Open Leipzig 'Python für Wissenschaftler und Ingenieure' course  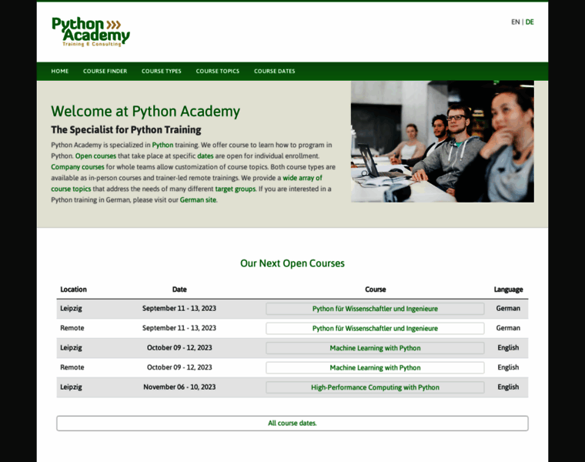[375, 309]
